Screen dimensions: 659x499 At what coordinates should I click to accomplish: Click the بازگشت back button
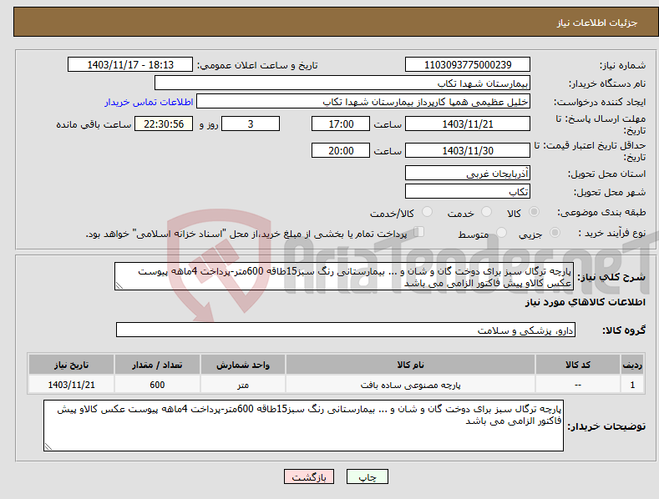coord(309,476)
